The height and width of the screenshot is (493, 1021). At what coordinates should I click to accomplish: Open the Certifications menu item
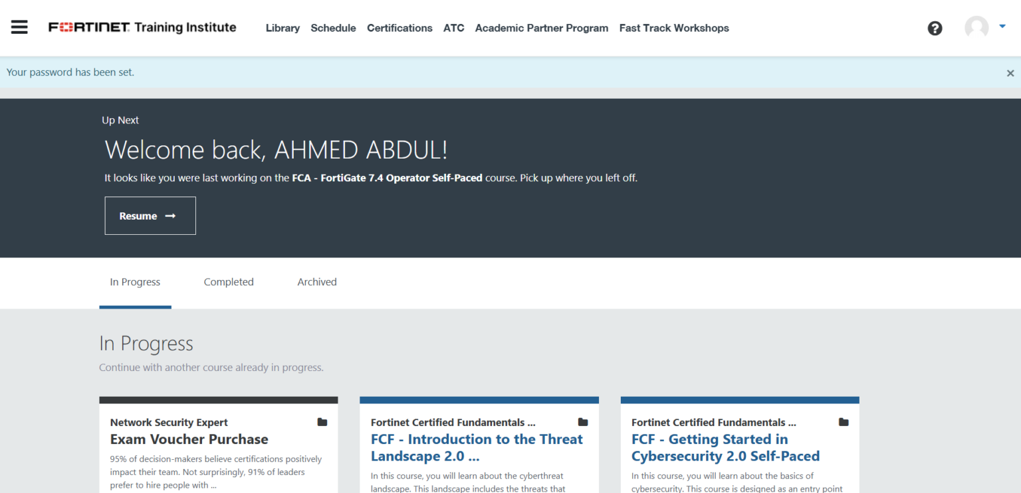click(399, 28)
